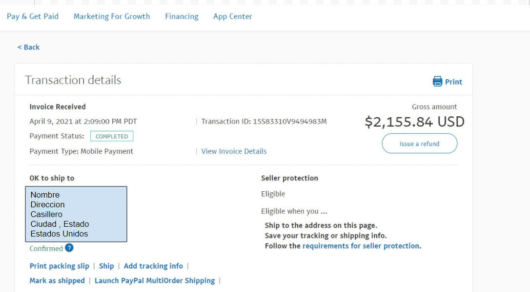Launch PayPal MultiOrder Shipping link

(155, 280)
